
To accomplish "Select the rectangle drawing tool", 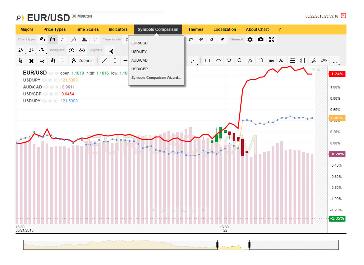I will click(207, 61).
